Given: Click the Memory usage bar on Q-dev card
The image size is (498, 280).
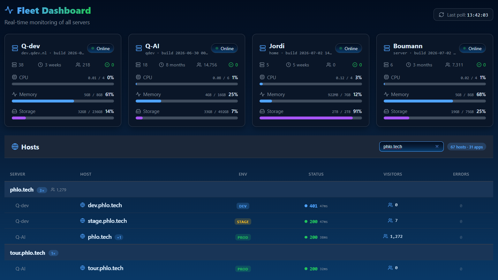Looking at the screenshot, I should [x=63, y=101].
